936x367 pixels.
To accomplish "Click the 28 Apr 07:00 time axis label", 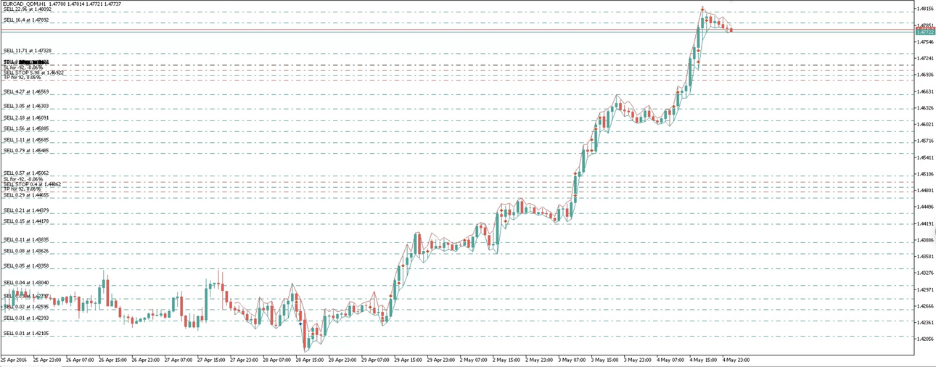I will tap(279, 359).
